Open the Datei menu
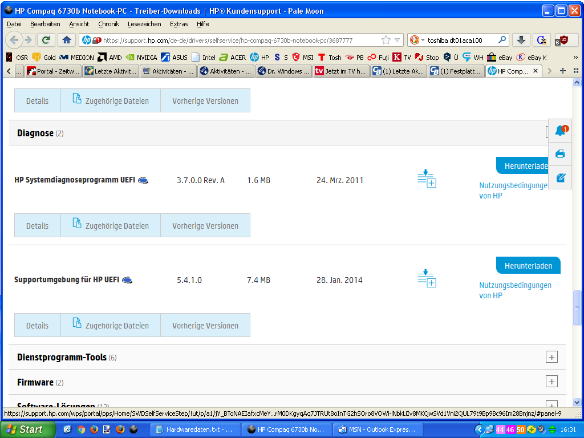Image resolution: width=584 pixels, height=438 pixels. pyautogui.click(x=14, y=24)
